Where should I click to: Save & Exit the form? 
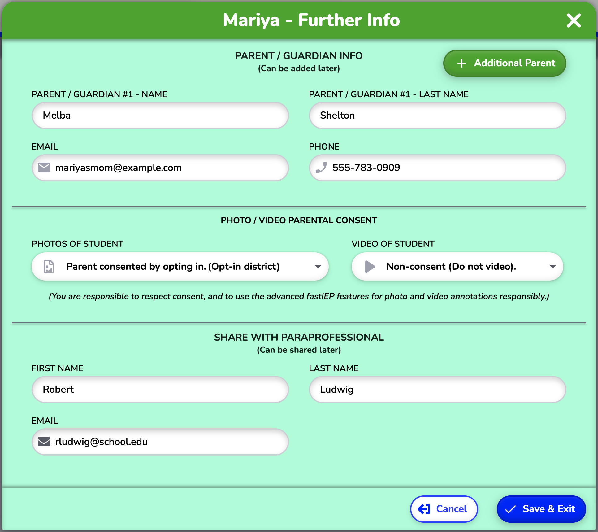(541, 509)
